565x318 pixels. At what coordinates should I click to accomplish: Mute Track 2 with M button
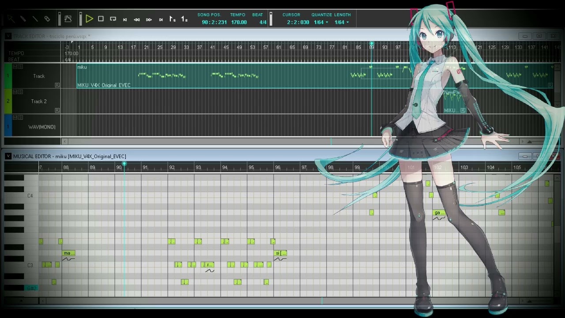click(15, 92)
